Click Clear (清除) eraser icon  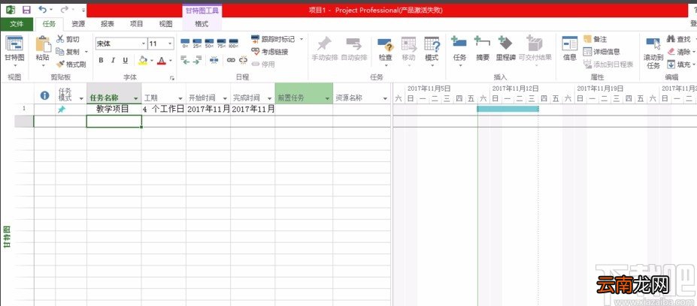pos(671,52)
